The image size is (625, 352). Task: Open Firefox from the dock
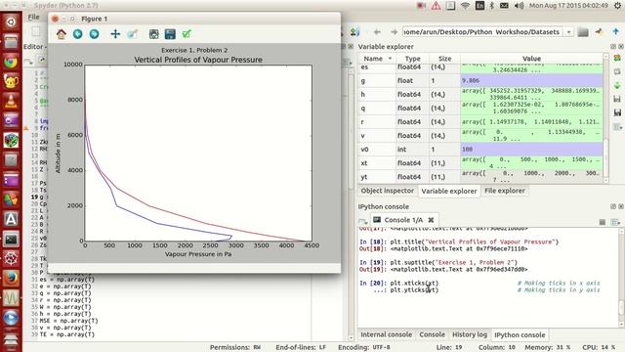11,278
